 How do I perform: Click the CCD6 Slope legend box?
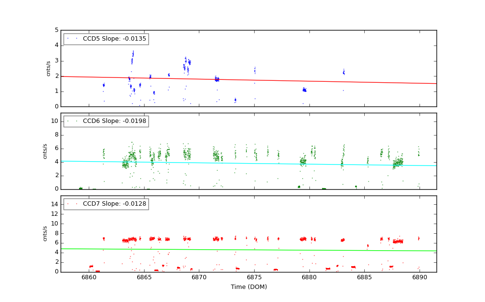click(106, 121)
